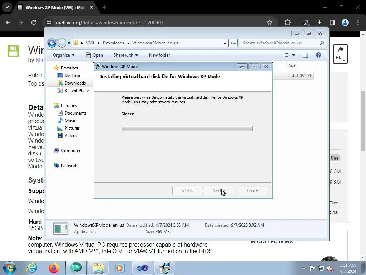Open the Chrome profile avatar
This screenshot has height=275, width=366.
click(x=345, y=23)
